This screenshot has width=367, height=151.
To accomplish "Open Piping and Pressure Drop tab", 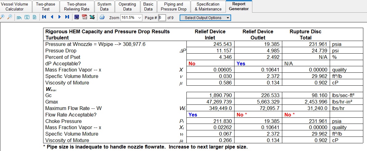I will tap(173, 6).
